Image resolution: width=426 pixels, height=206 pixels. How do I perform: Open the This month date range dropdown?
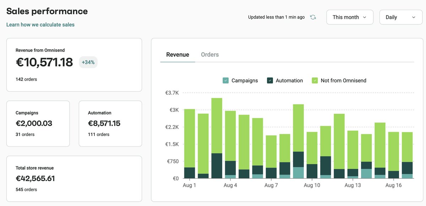coord(350,17)
